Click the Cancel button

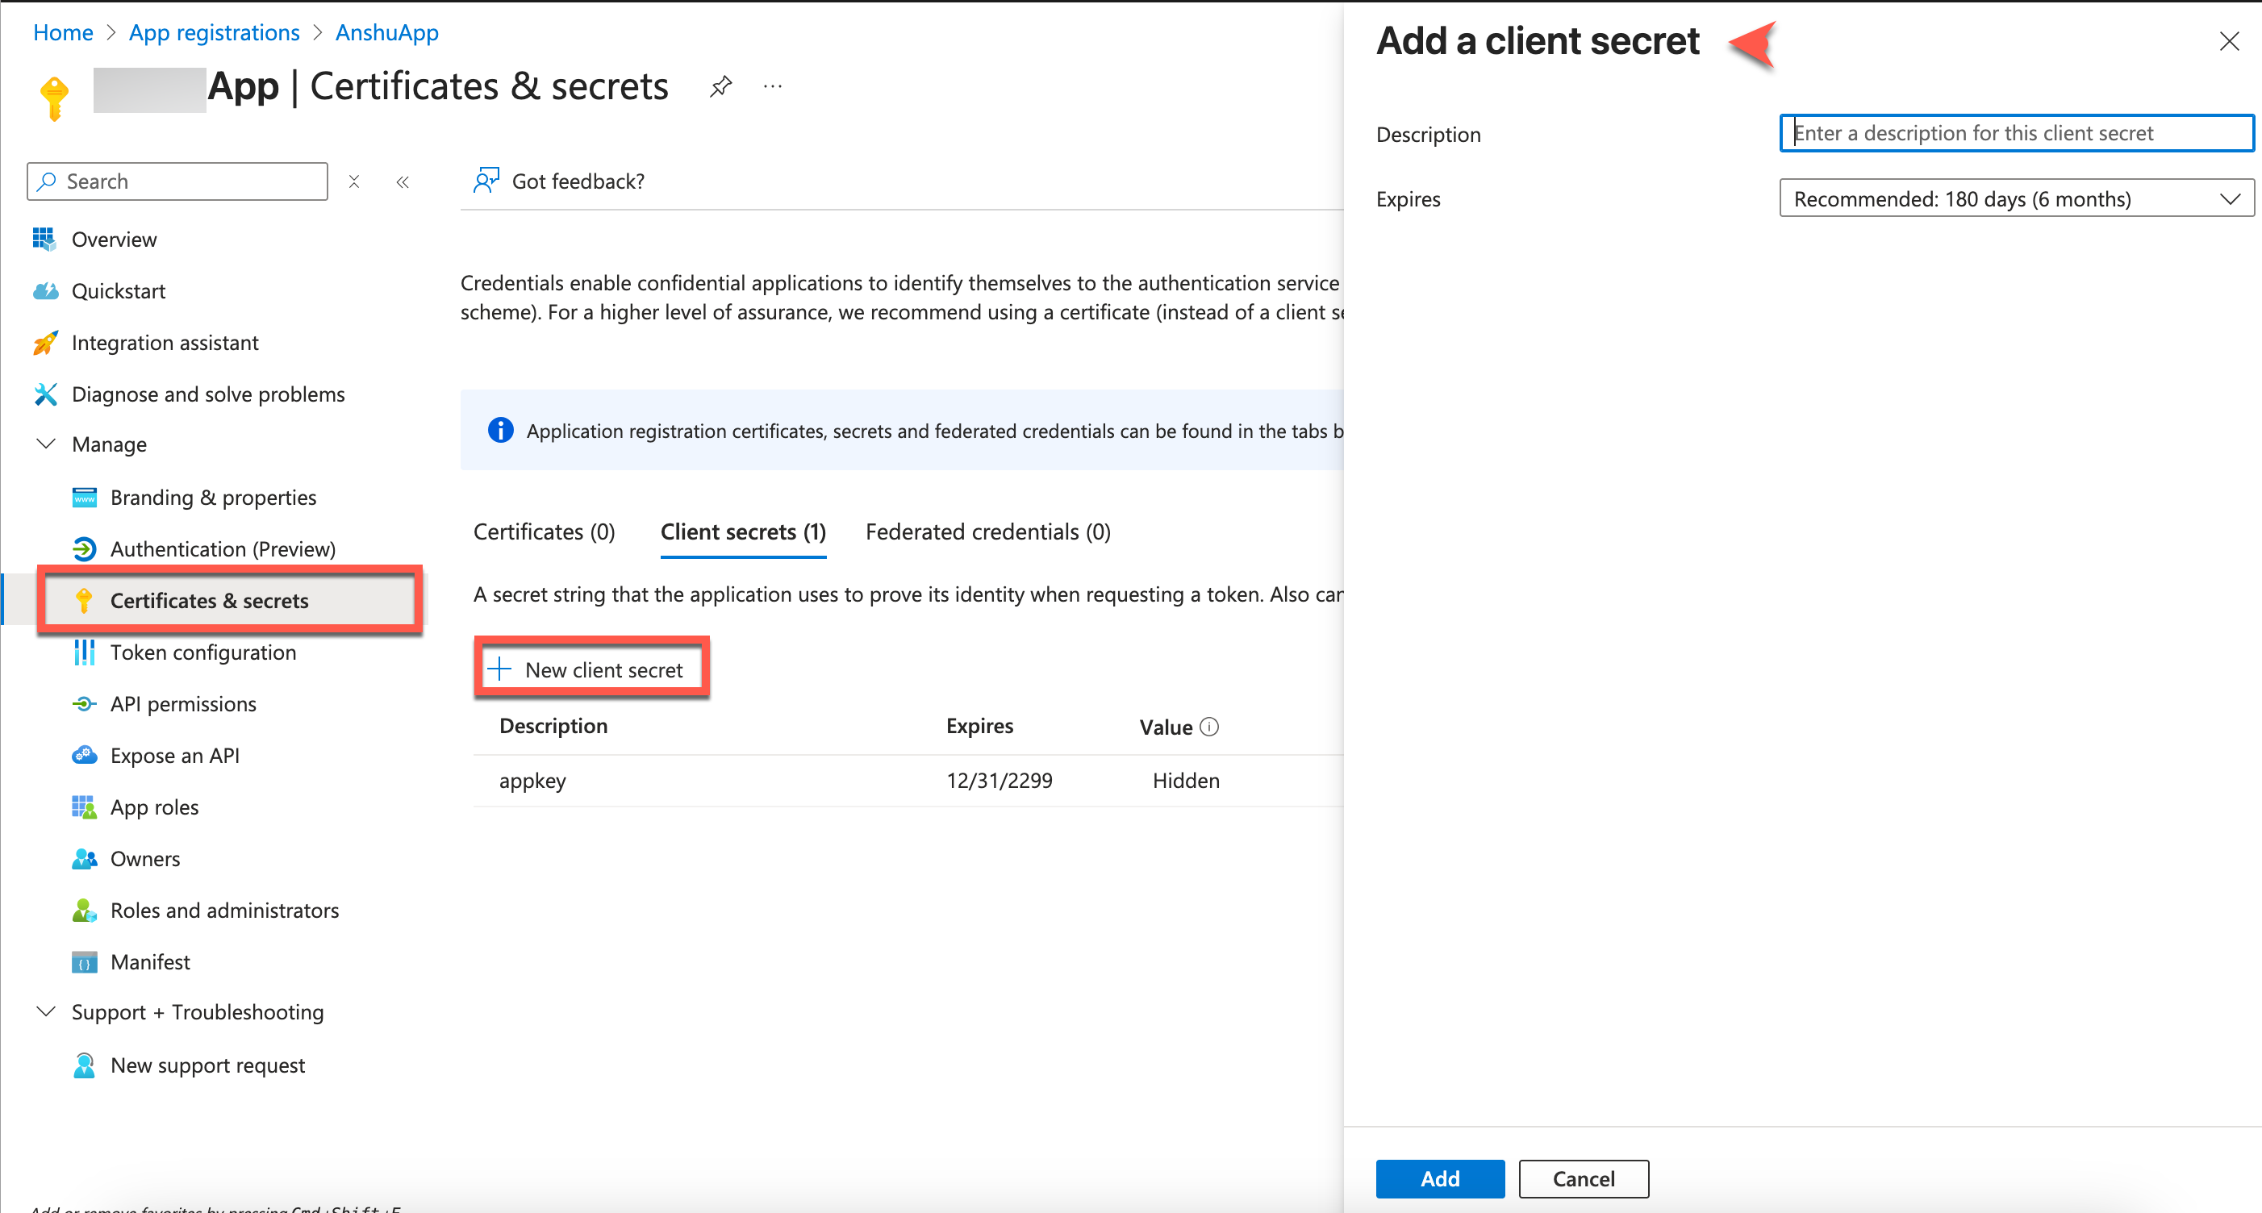[1584, 1179]
